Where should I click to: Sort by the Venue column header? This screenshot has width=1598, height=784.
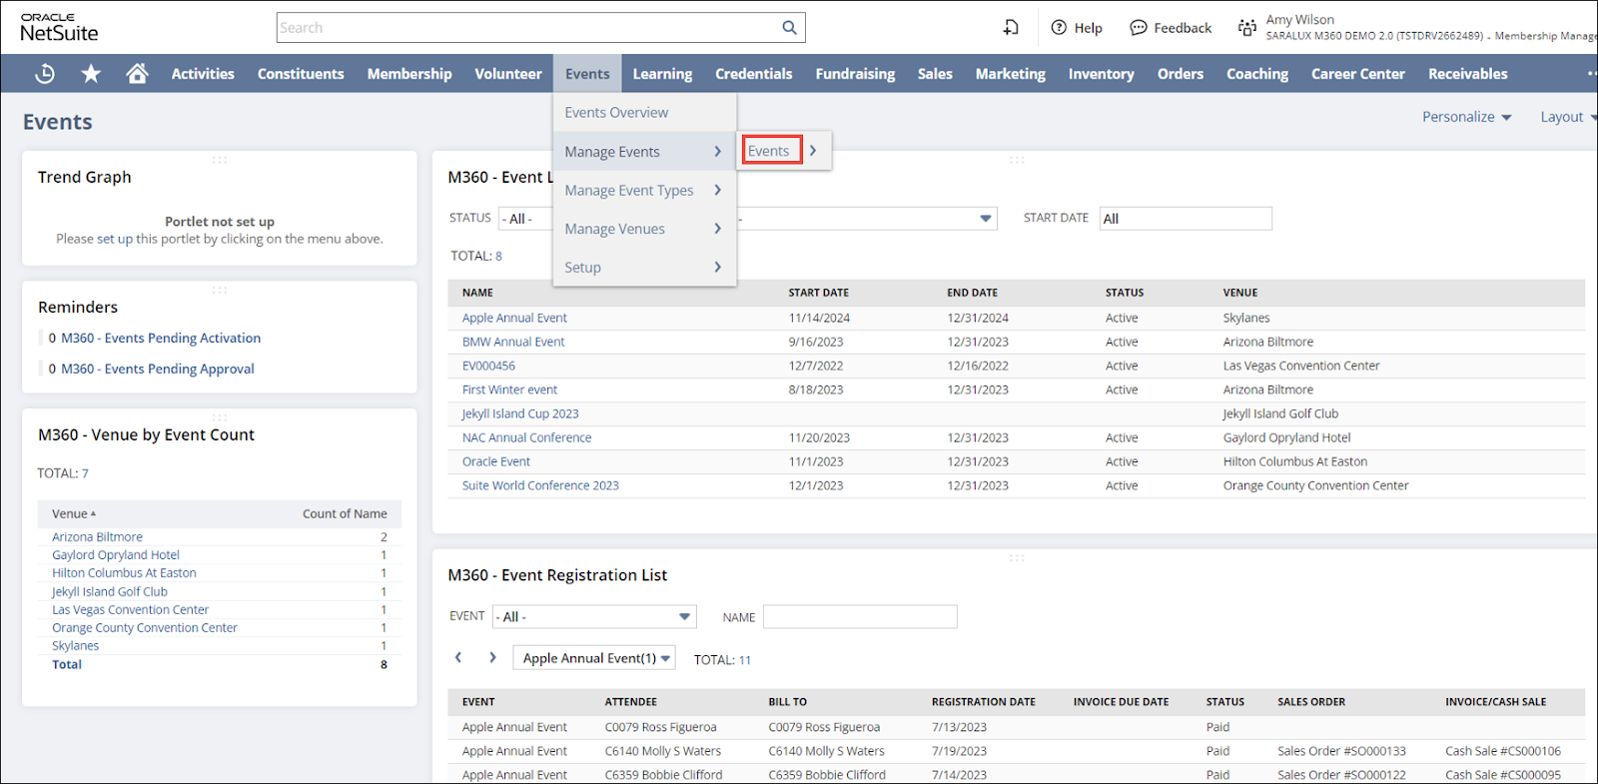[x=70, y=513]
